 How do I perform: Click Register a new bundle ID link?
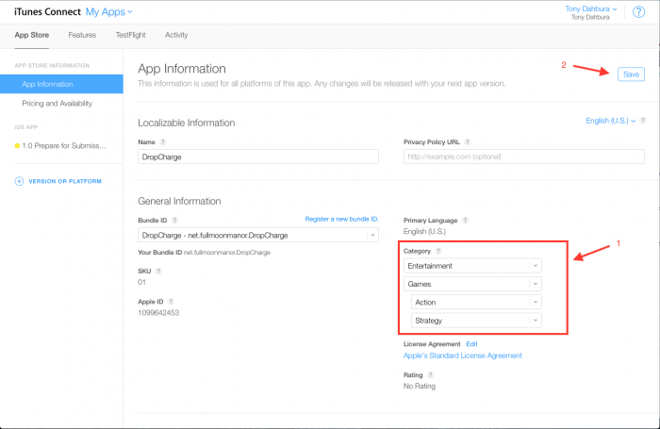pos(341,220)
